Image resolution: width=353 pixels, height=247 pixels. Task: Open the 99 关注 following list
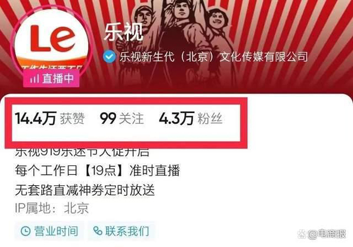tap(122, 119)
